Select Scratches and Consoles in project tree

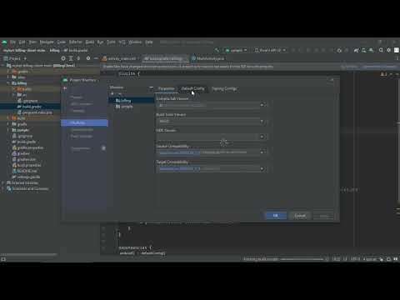tap(27, 188)
